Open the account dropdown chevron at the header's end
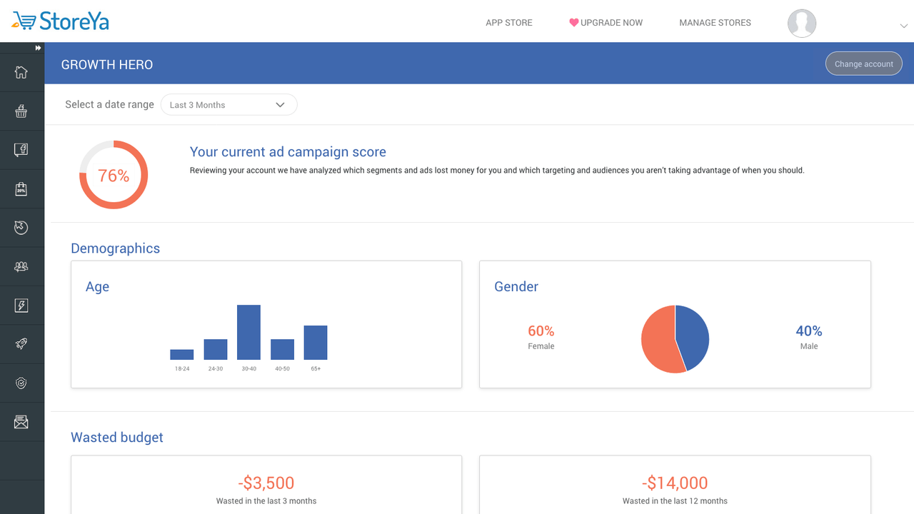The width and height of the screenshot is (914, 514). tap(904, 26)
